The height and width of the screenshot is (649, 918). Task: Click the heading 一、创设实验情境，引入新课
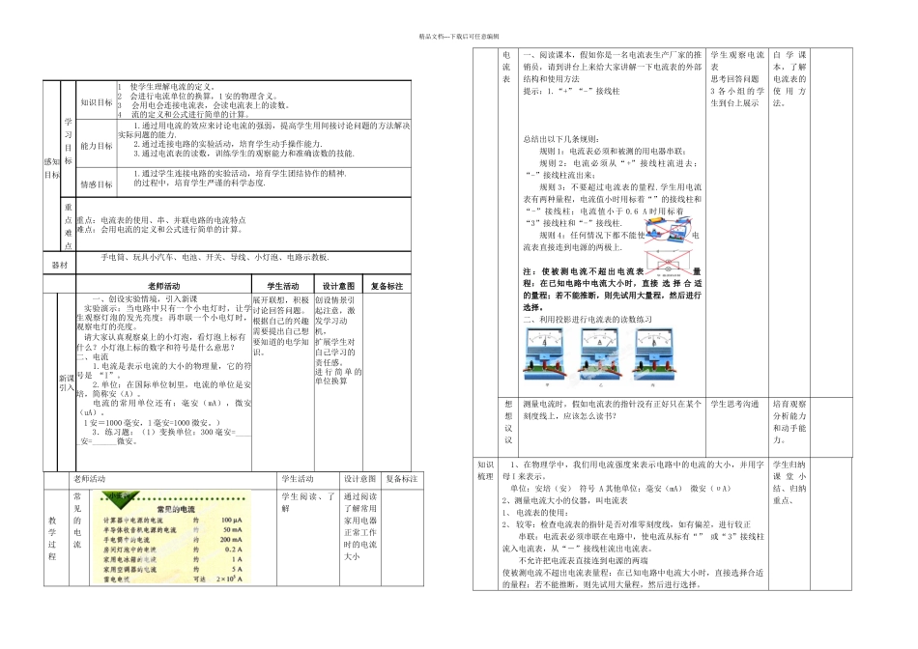145,298
